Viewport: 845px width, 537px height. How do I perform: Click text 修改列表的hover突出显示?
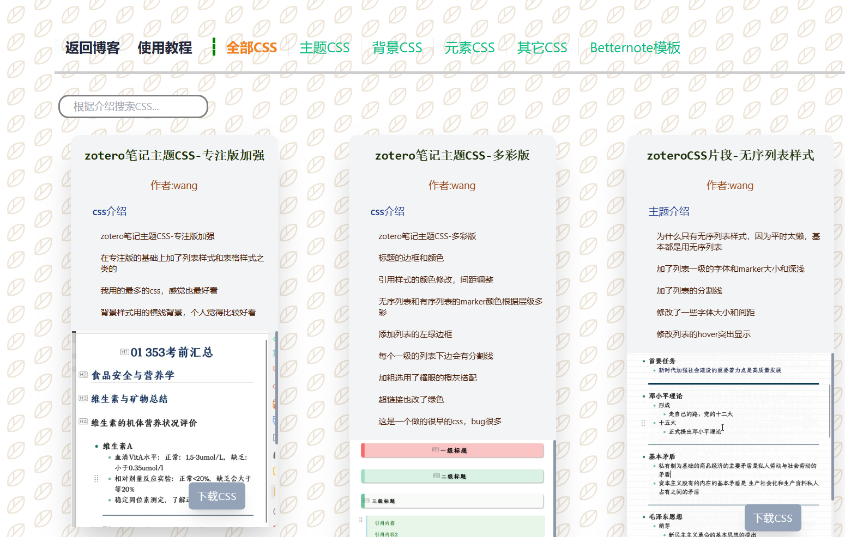[x=703, y=334]
